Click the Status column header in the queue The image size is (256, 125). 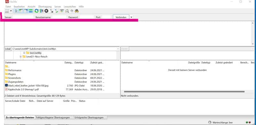(82, 101)
